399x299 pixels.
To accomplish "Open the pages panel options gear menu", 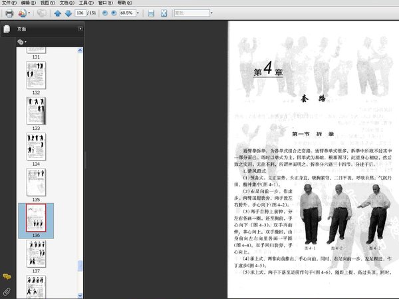I will point(21,42).
